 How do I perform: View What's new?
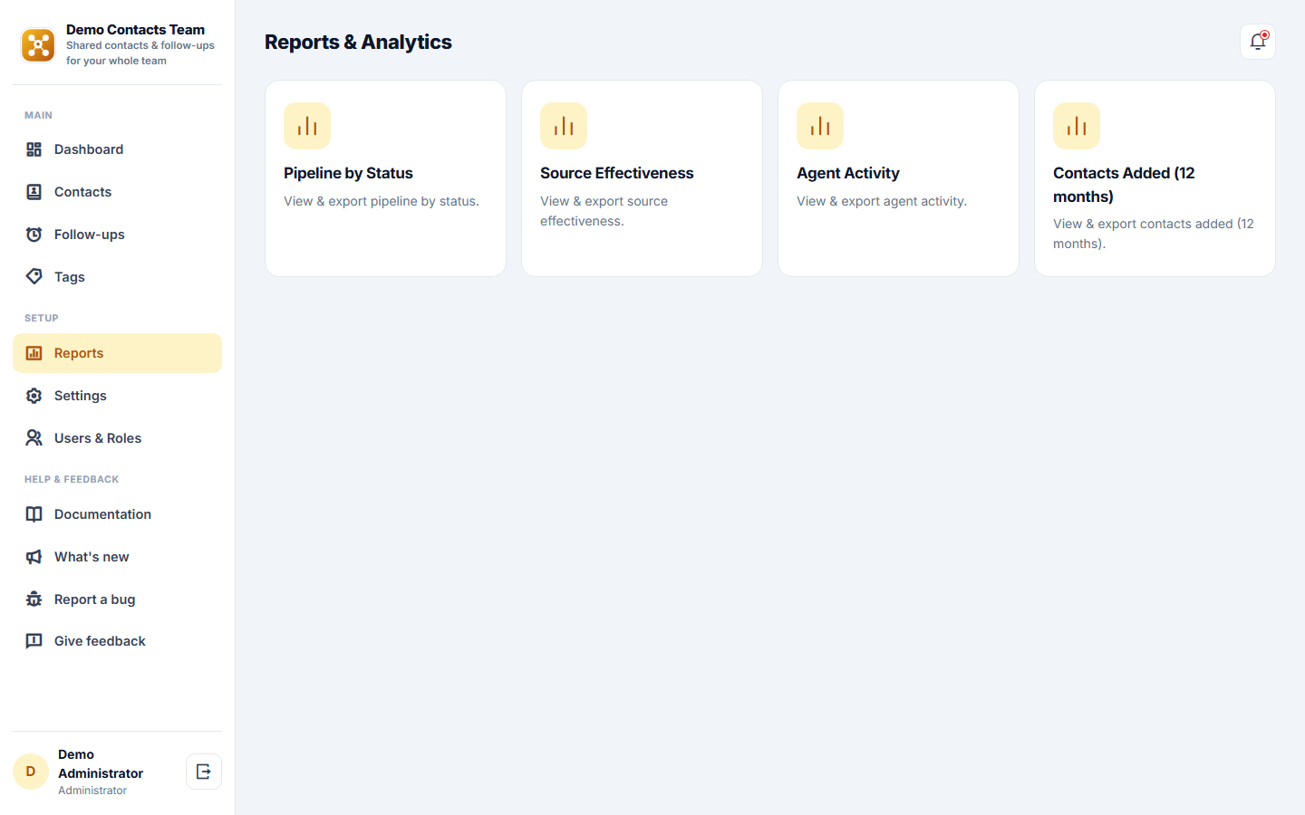pyautogui.click(x=117, y=557)
